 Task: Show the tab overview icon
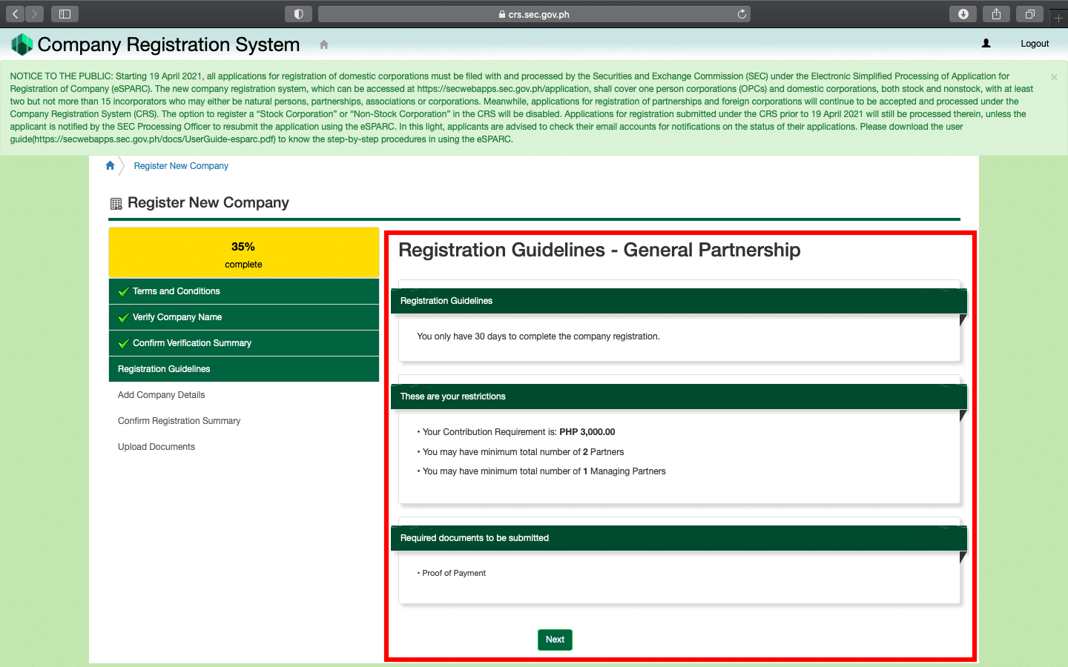[x=1029, y=14]
